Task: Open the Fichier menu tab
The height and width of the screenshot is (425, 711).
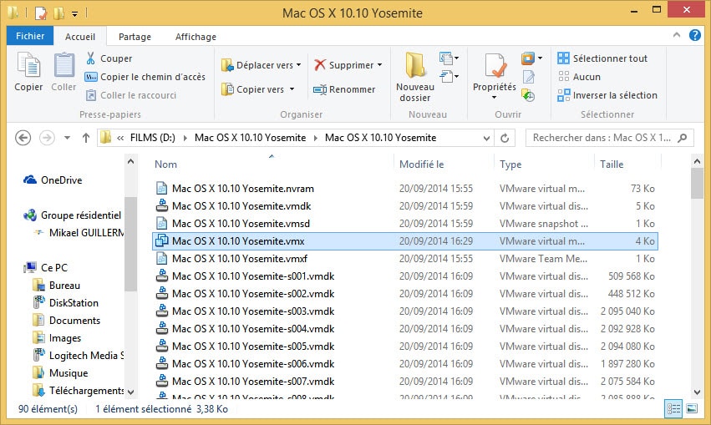Action: tap(30, 37)
